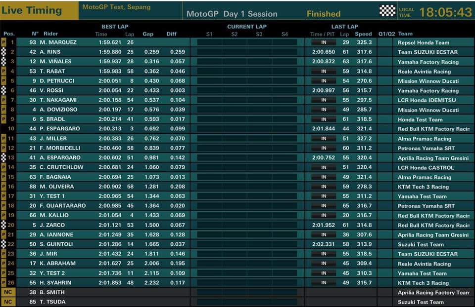Viewport: 475px width, 307px height.
Task: Click rider name M. KALLIO
Action: pyautogui.click(x=54, y=216)
